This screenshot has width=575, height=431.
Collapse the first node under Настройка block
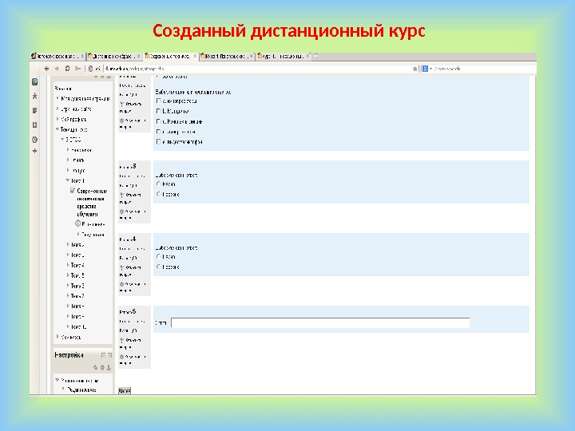click(x=57, y=380)
